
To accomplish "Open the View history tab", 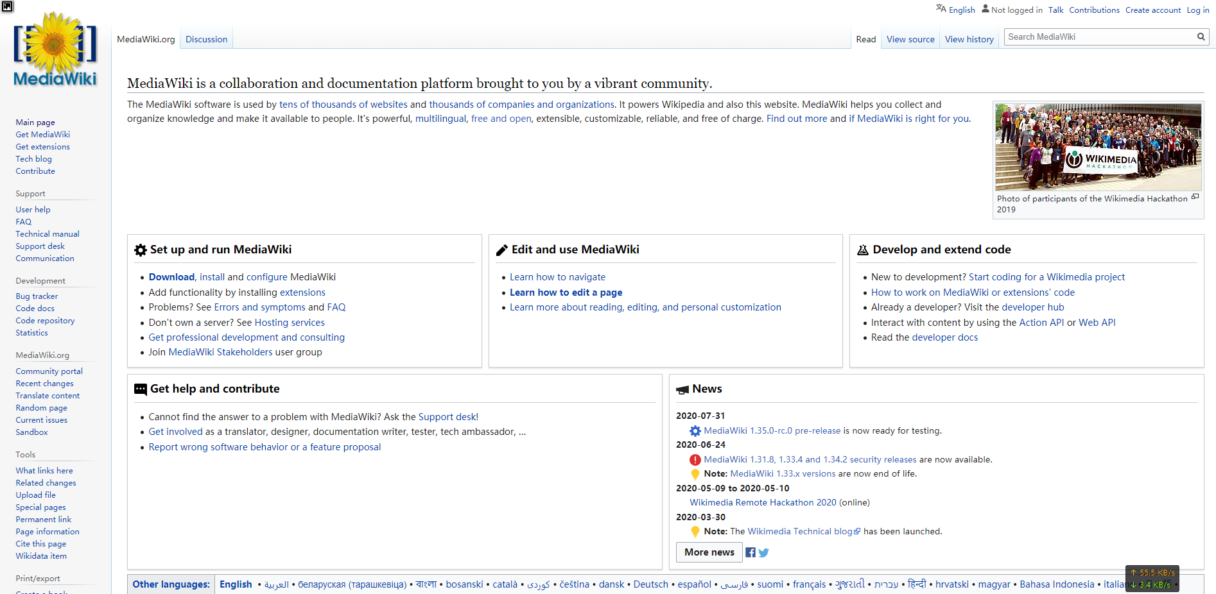I will coord(969,39).
